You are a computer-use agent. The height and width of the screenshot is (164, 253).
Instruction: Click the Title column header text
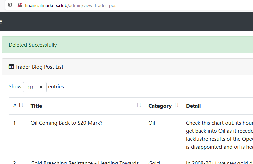36,106
